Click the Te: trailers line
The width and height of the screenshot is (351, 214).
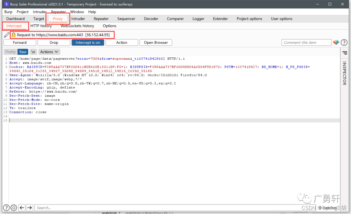coord(22,108)
